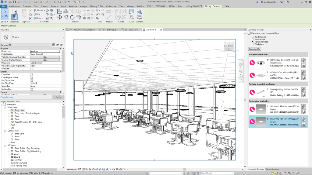Click the Perspective label in view control bar
Screen dimensions: 312x175
72,170
